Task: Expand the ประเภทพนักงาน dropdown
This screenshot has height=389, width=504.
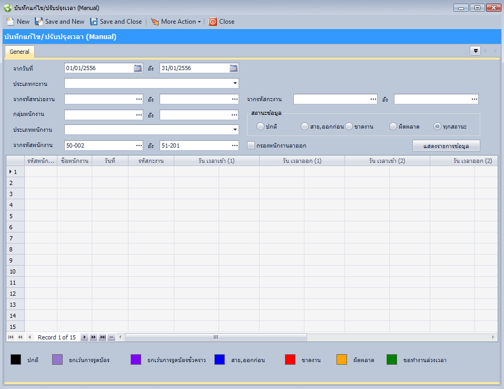Action: 235,130
